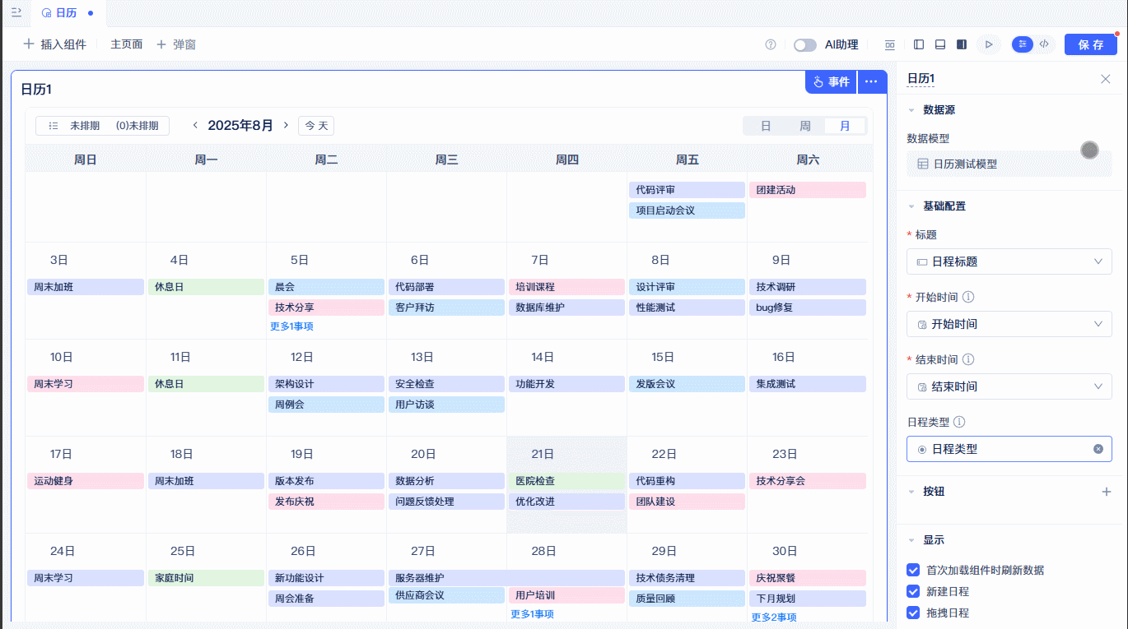Open the 技术分享会 event on the 23rd
Image resolution: width=1128 pixels, height=629 pixels.
tap(807, 481)
